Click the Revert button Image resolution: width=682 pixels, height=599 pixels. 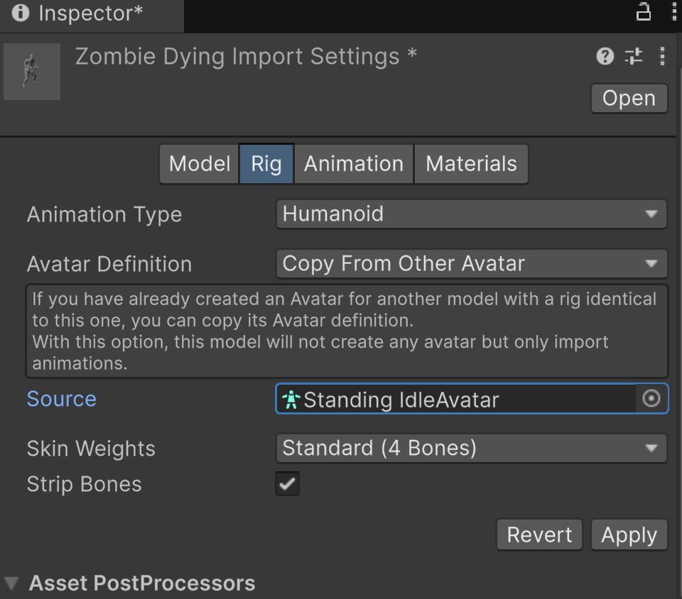(539, 534)
